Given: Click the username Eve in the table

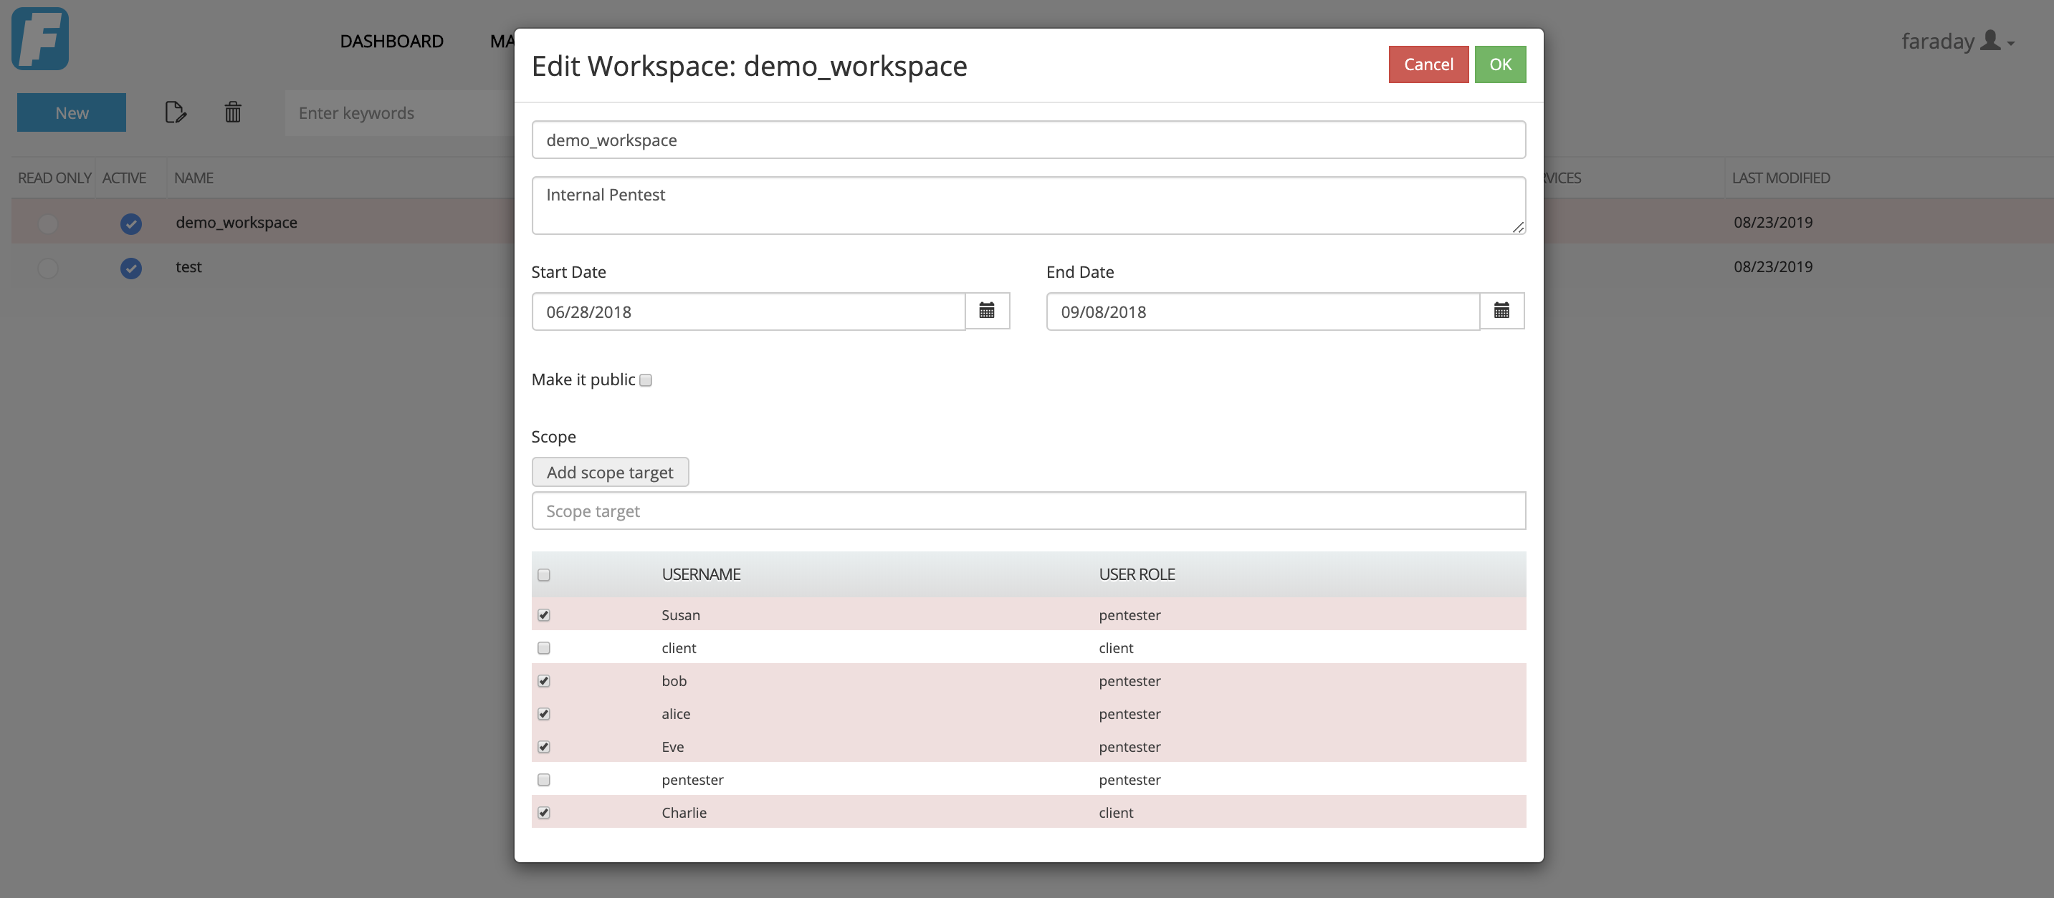Looking at the screenshot, I should click(x=673, y=748).
